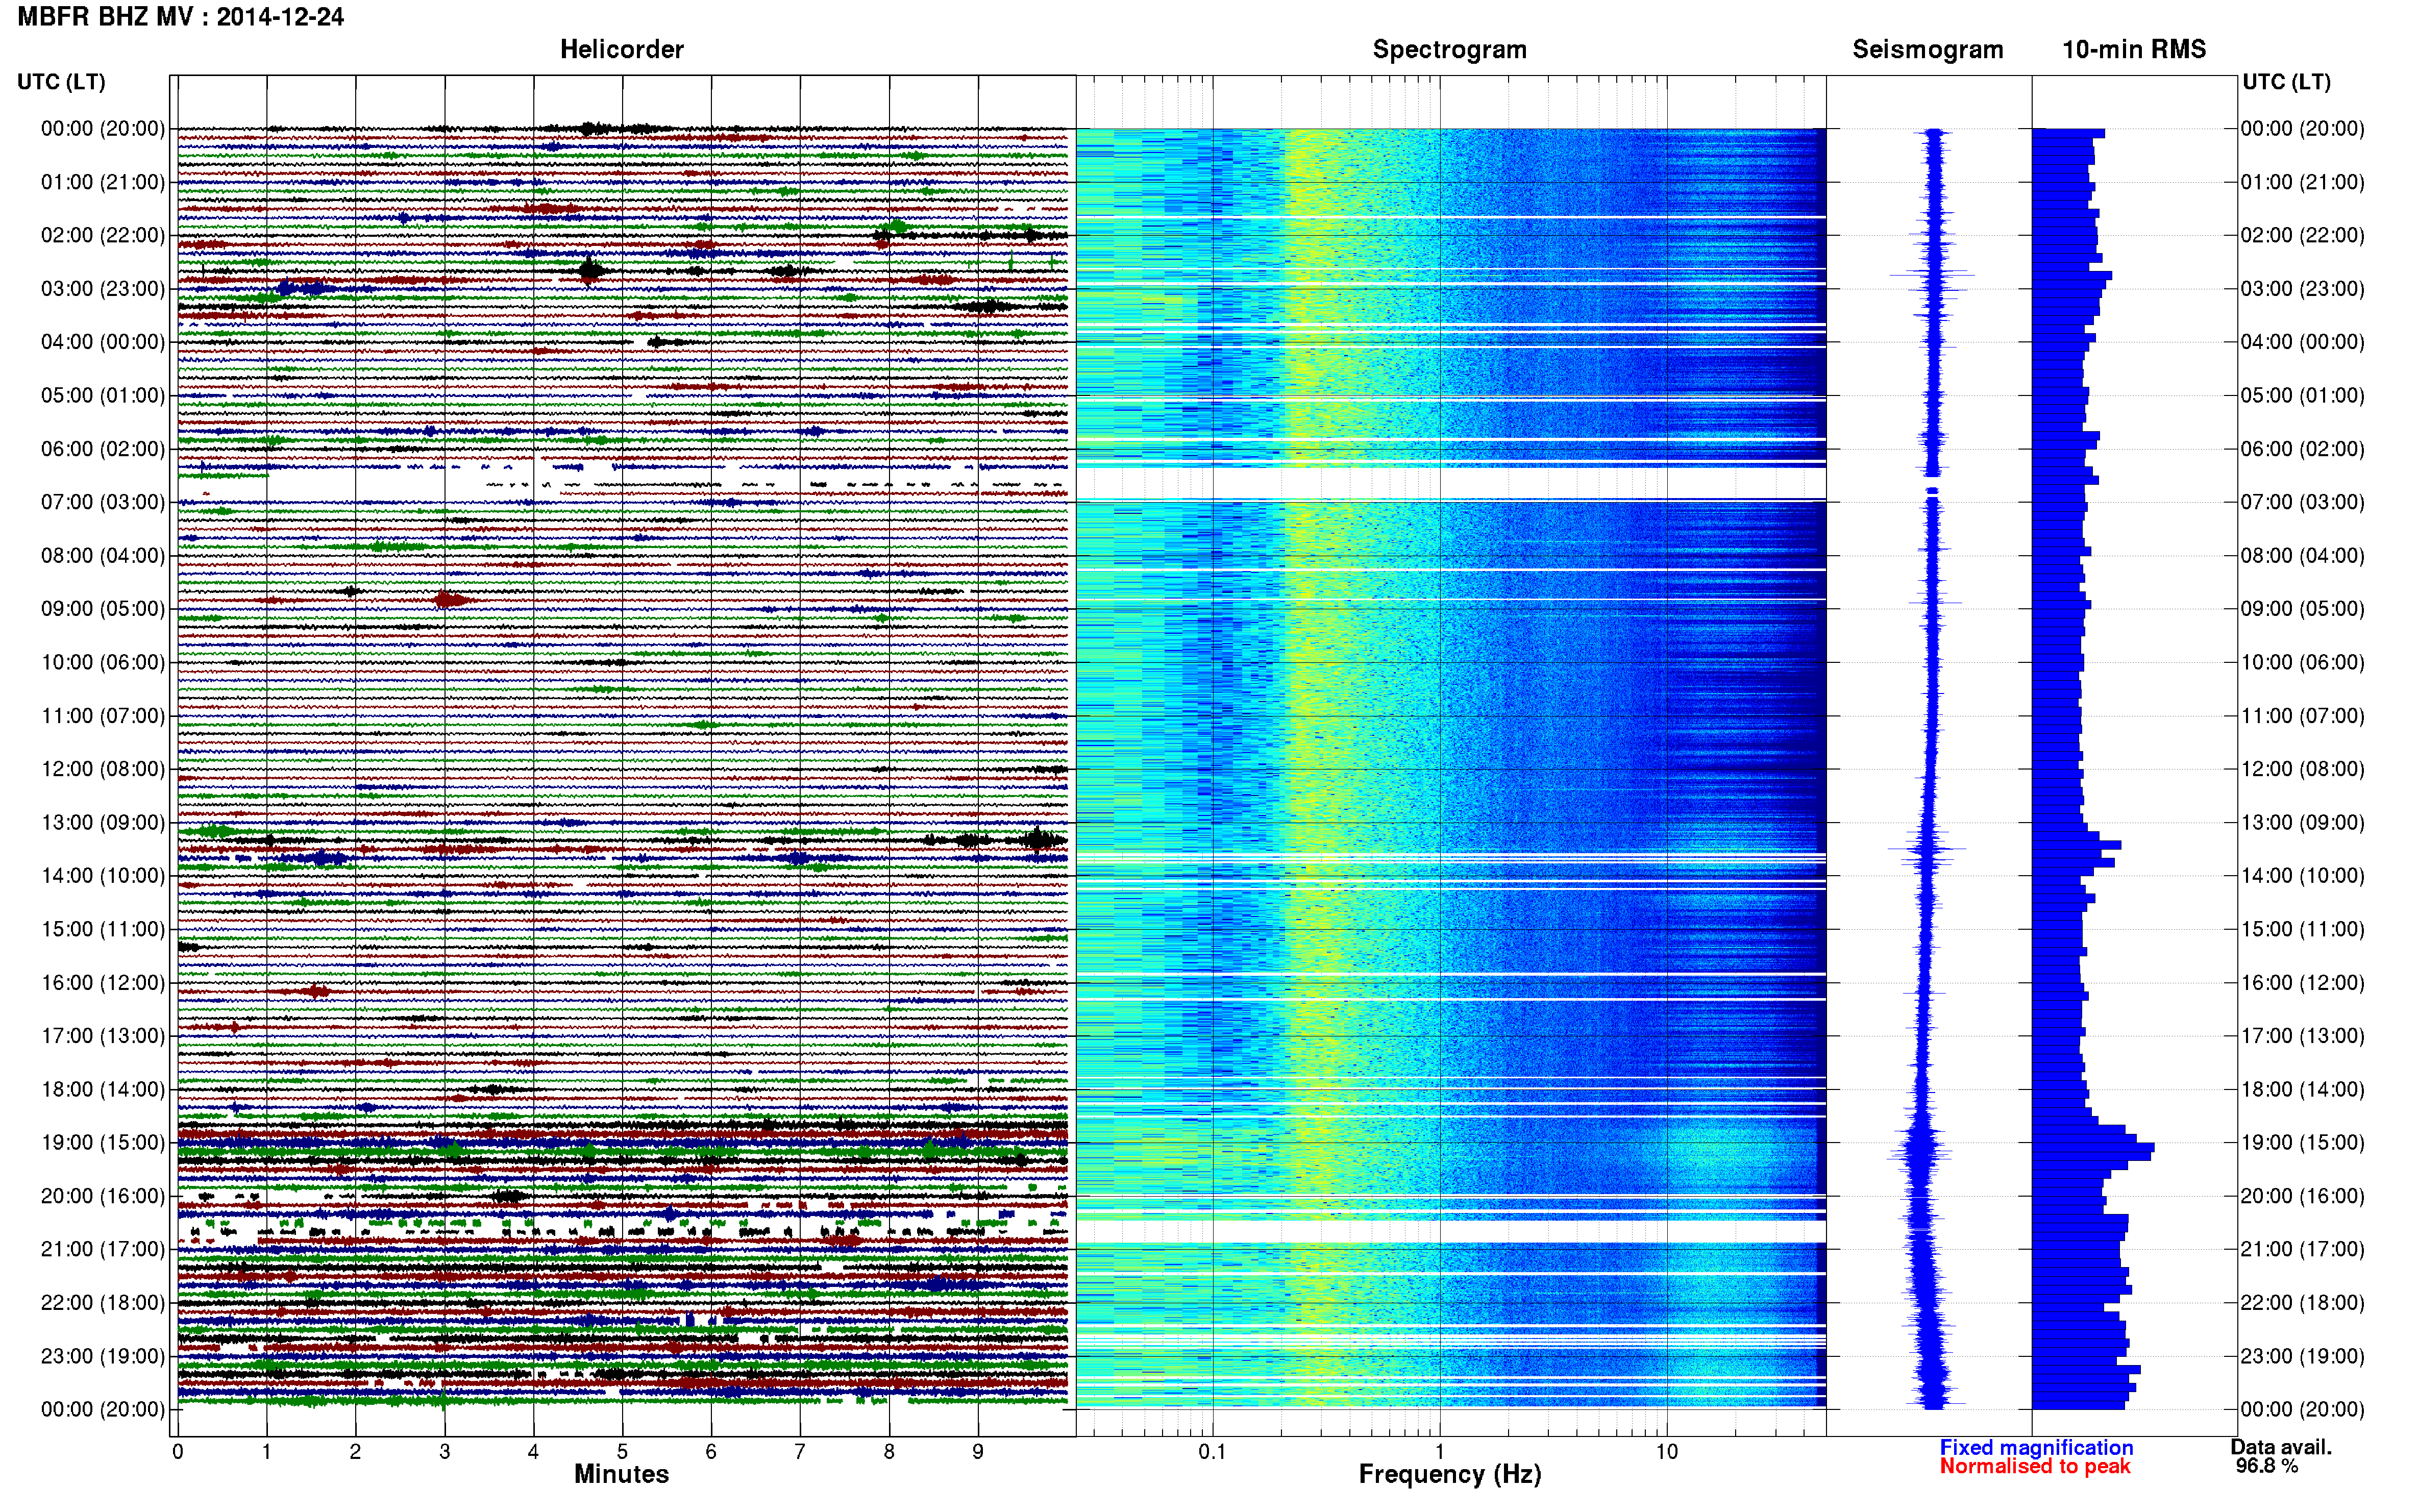The width and height of the screenshot is (2419, 1512).
Task: Click '04:00 (00:00)' on the left time axis
Action: pyautogui.click(x=103, y=342)
